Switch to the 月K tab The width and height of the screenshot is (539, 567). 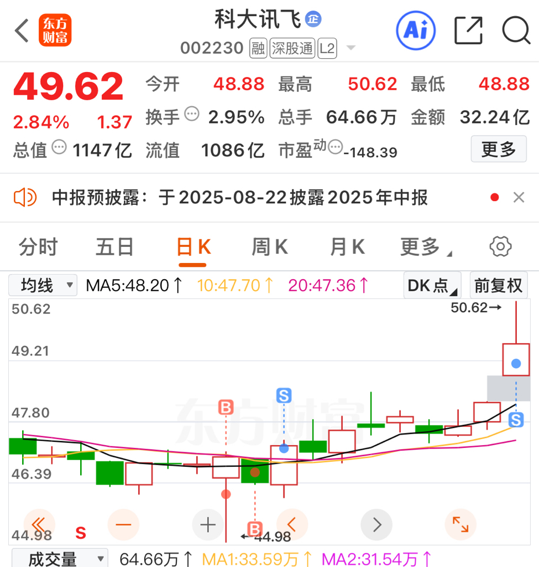[x=347, y=247]
